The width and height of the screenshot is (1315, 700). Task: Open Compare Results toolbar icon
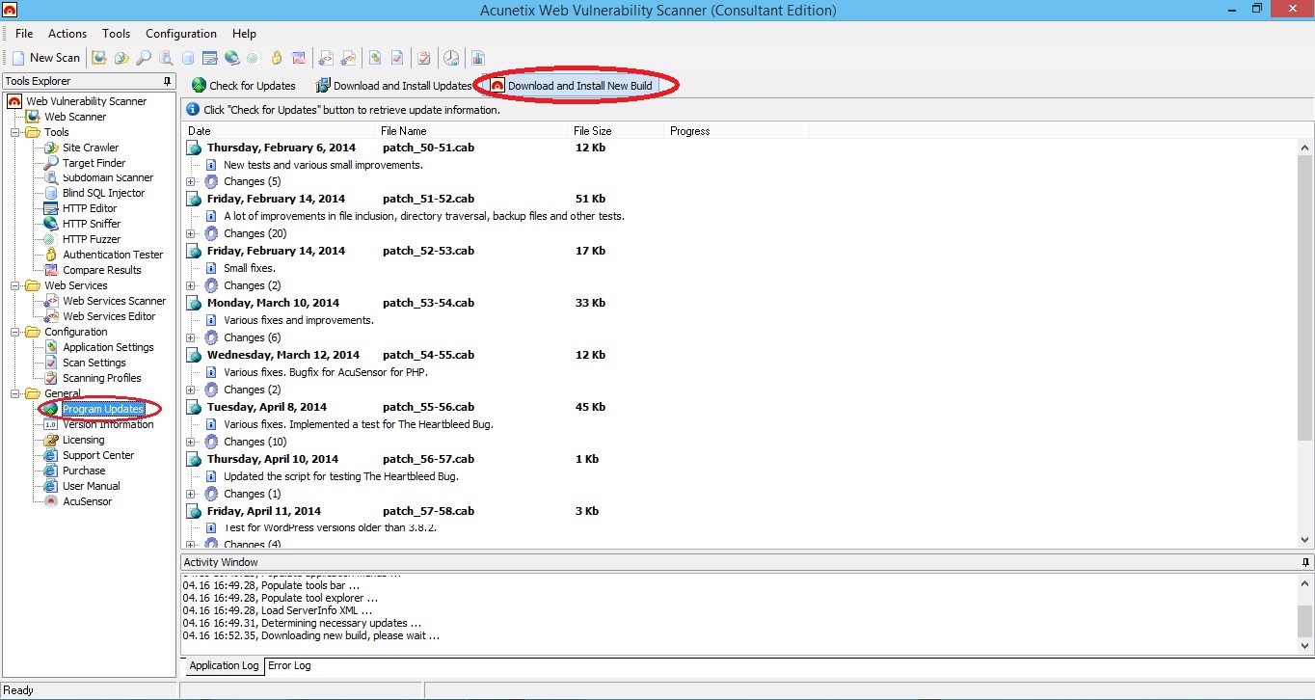pyautogui.click(x=299, y=58)
